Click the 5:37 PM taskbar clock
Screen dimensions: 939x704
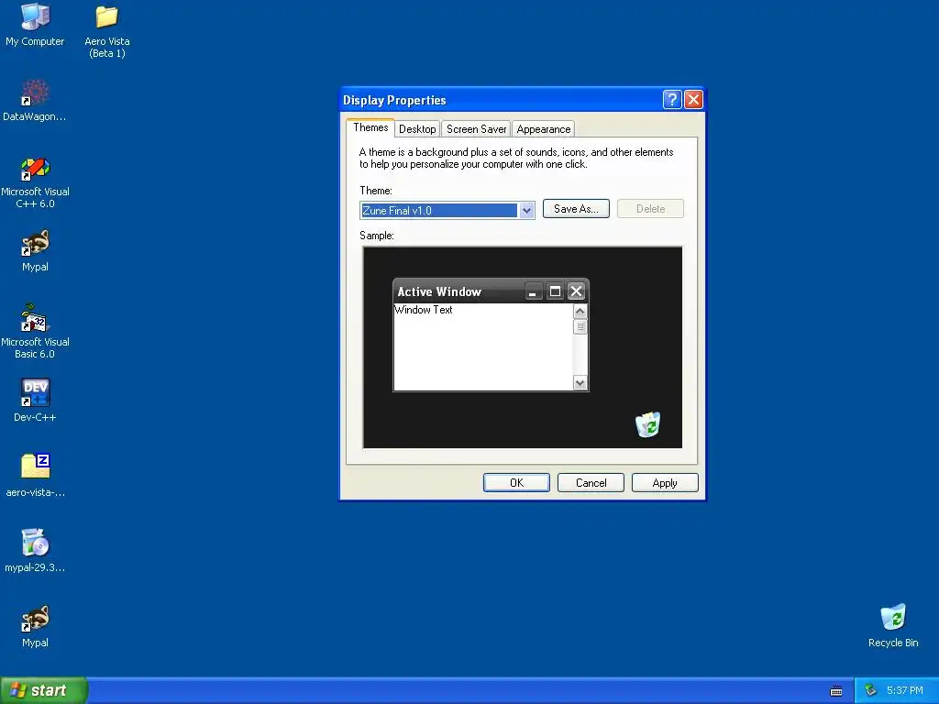coord(905,690)
